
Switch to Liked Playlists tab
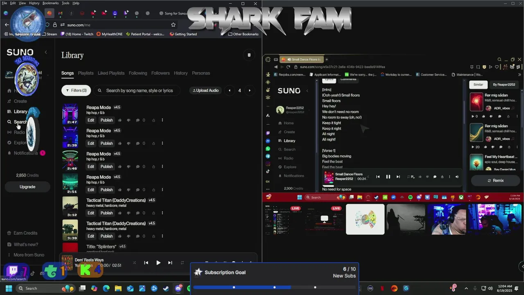tap(111, 73)
